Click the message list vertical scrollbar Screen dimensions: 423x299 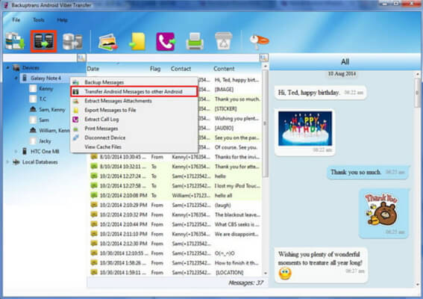[265, 123]
